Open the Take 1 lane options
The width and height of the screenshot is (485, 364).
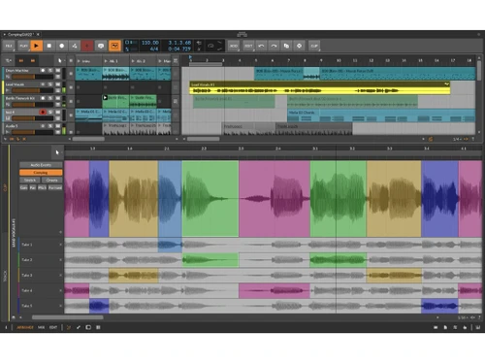pos(61,245)
